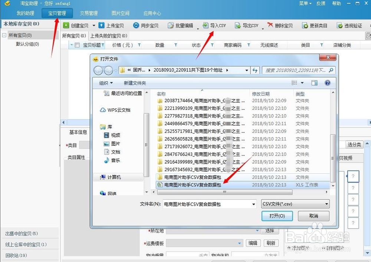The image size is (371, 262).
Task: Click filter icon on 状态 column
Action: tap(212, 45)
